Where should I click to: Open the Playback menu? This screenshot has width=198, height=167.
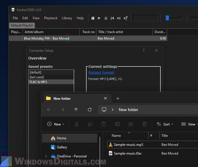point(51,18)
